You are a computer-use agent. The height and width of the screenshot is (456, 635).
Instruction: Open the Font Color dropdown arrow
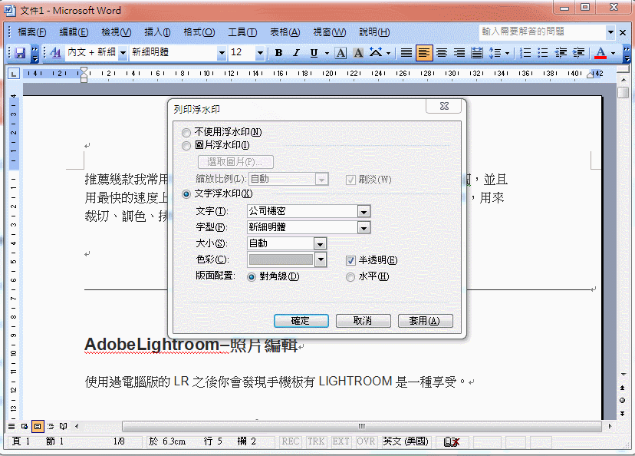click(613, 53)
